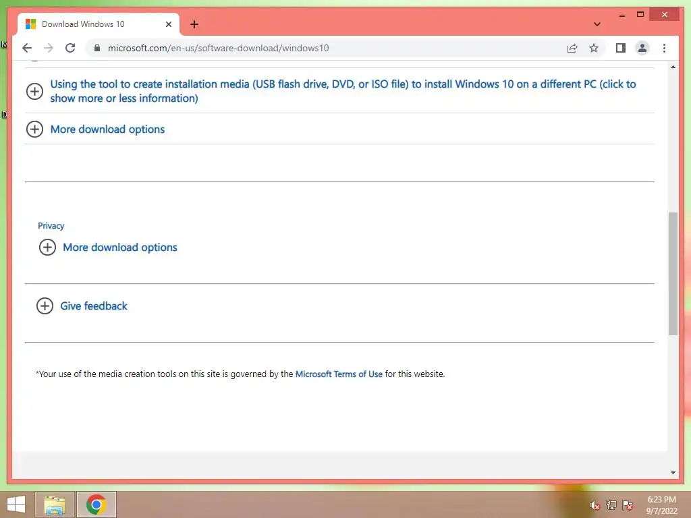View site info via lock icon

97,48
